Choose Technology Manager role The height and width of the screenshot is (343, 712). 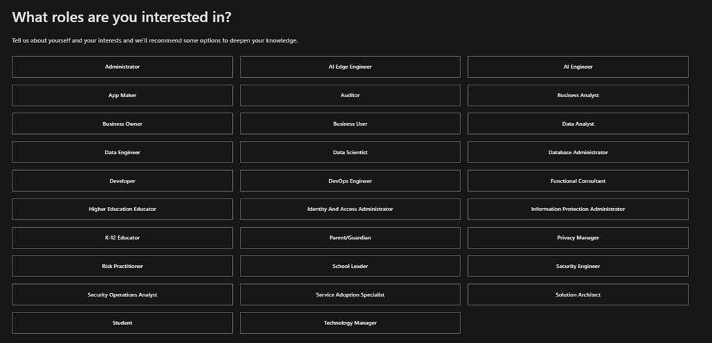pos(350,323)
